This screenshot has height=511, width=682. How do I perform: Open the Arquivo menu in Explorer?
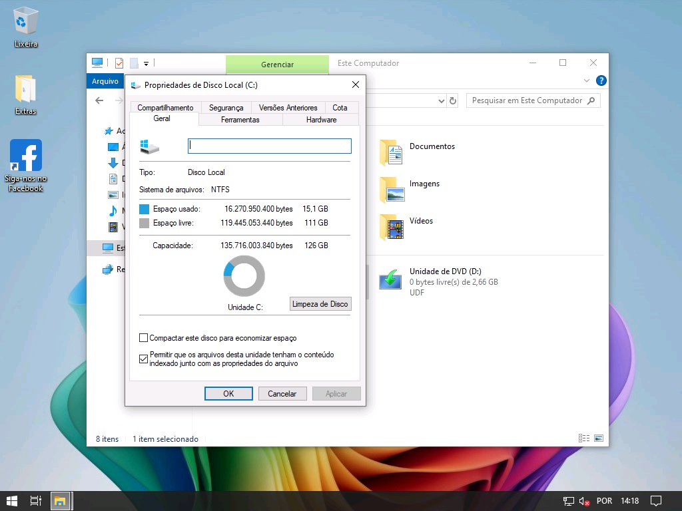pos(105,81)
